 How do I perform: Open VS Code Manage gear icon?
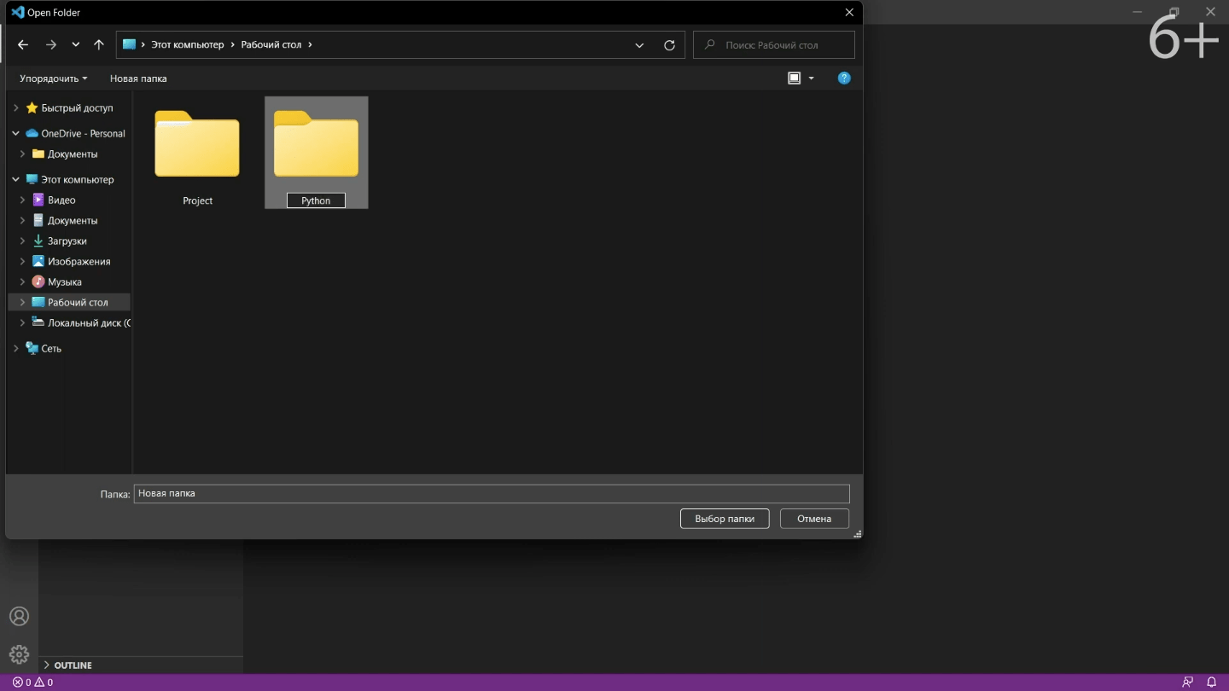click(x=19, y=655)
